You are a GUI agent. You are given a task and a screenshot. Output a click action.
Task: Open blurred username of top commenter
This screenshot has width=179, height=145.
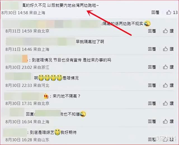click(11, 5)
